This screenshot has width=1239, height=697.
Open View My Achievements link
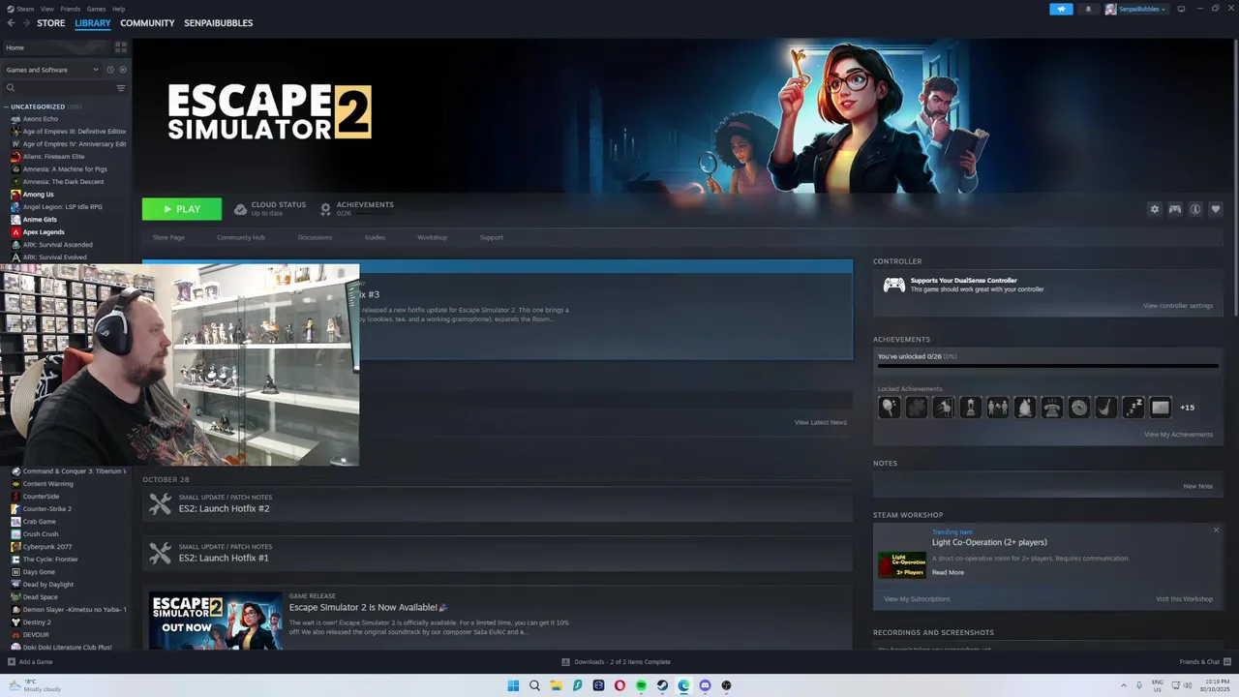[1178, 435]
